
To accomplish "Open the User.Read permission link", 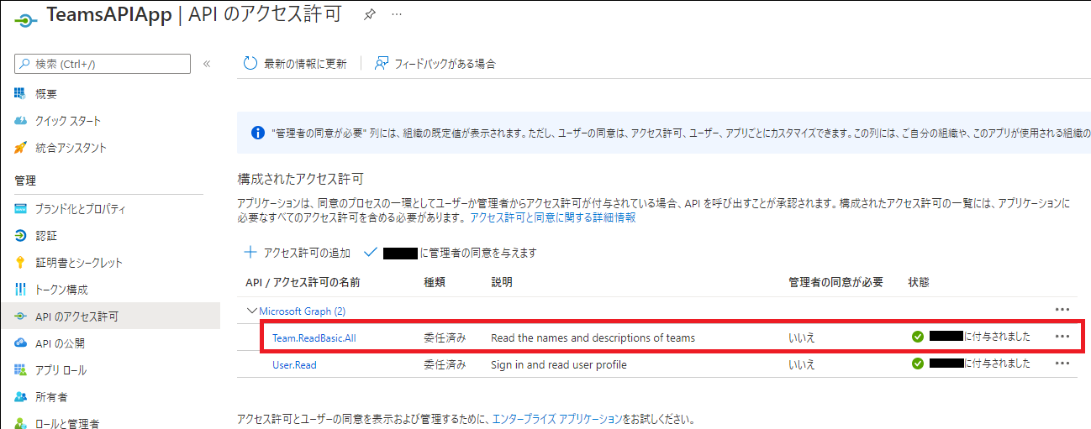I will (294, 364).
